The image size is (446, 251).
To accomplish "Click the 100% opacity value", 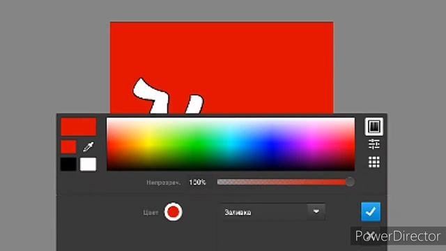I will point(197,182).
